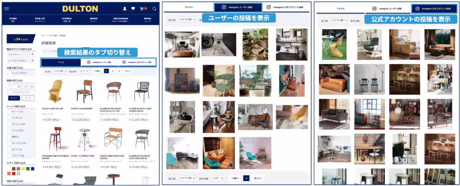460x186 pixels.
Task: Open the sort order dropdown in left panel
Action: [60, 71]
